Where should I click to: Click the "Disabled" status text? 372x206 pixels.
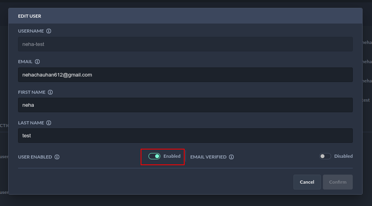coord(343,156)
